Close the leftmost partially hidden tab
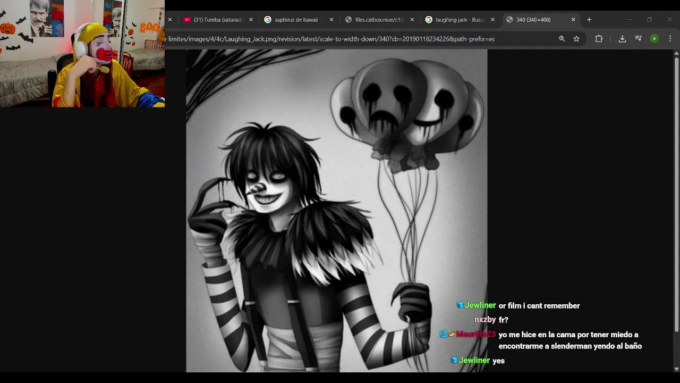This screenshot has width=680, height=383. 170,20
